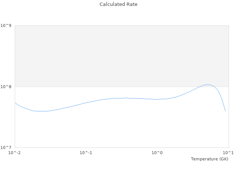
Task: Select the 10^7 y-axis tick label
Action: 6,147
